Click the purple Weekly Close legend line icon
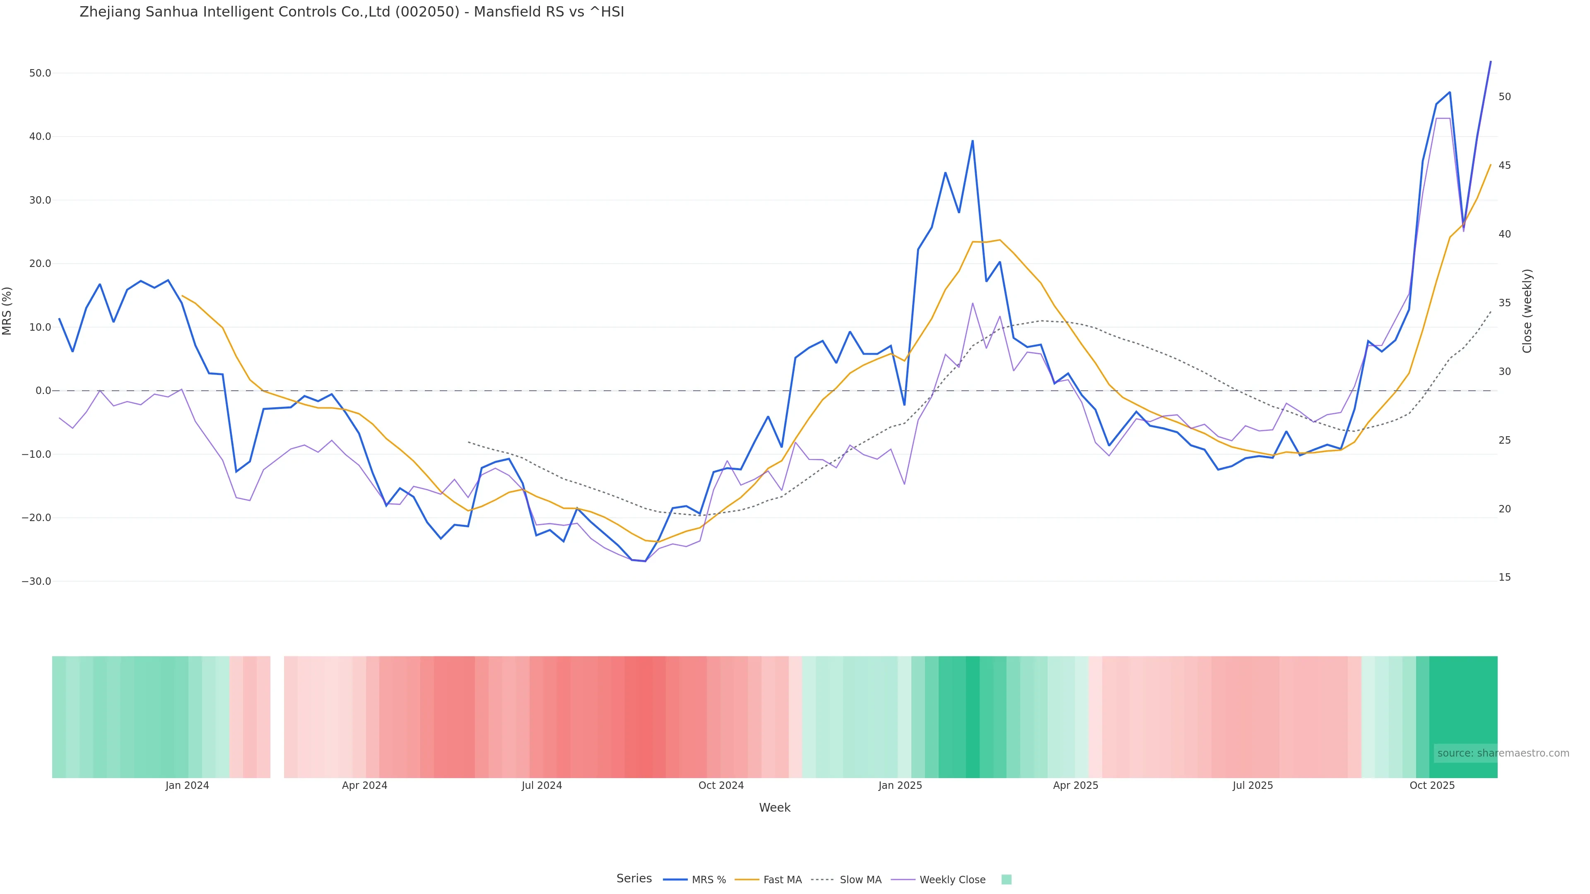Image resolution: width=1590 pixels, height=894 pixels. (903, 880)
